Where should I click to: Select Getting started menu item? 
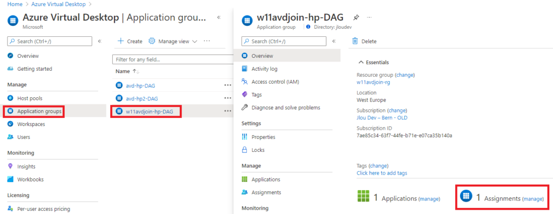(35, 69)
